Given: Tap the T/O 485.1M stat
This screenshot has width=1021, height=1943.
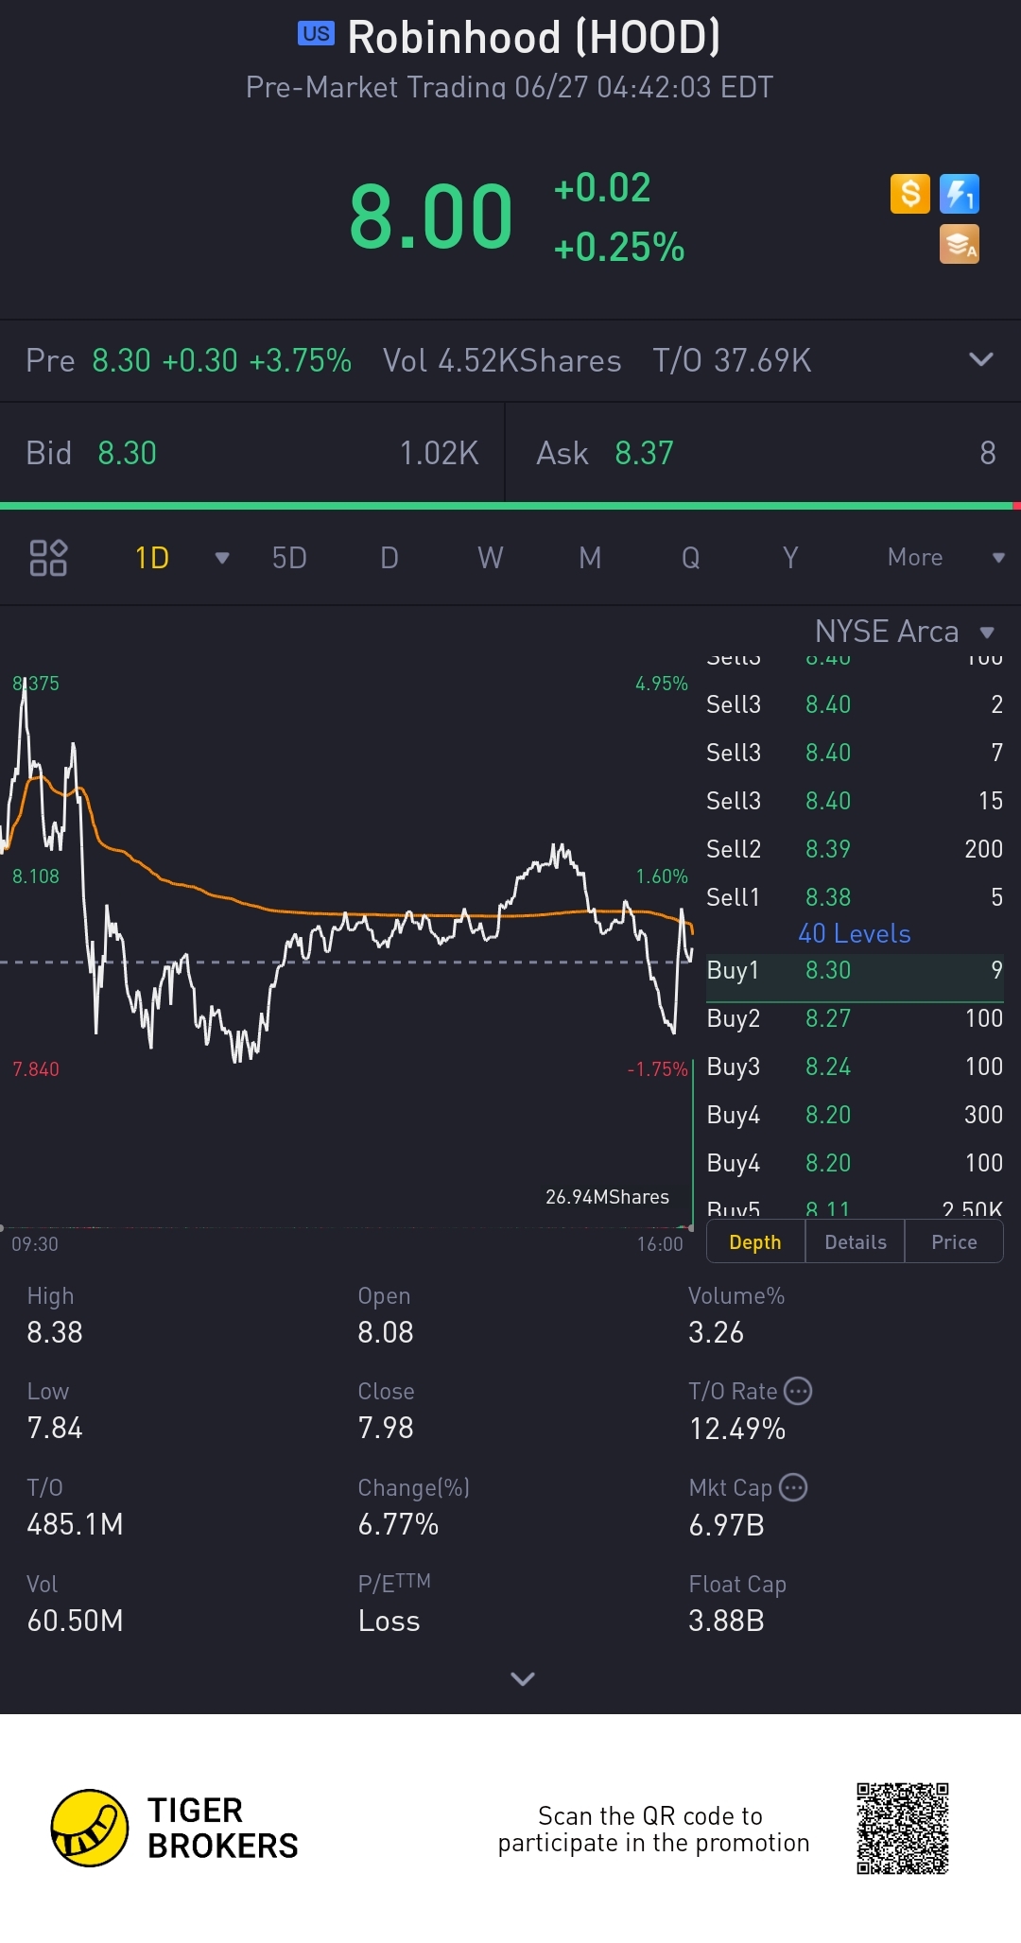Looking at the screenshot, I should coord(75,1507).
